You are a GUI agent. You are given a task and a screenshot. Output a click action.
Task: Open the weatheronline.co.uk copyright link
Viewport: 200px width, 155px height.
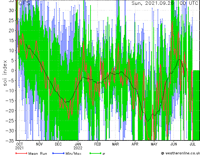pos(180,153)
